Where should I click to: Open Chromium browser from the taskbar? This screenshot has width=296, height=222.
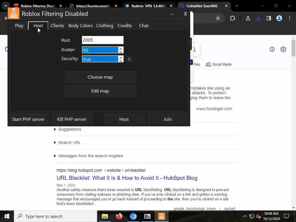133,216
